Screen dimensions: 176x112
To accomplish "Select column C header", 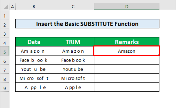I will coord(73,6).
